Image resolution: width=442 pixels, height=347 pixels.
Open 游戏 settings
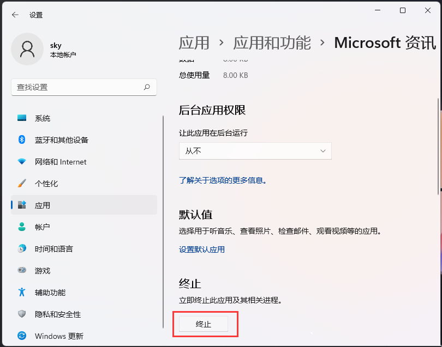click(x=41, y=271)
